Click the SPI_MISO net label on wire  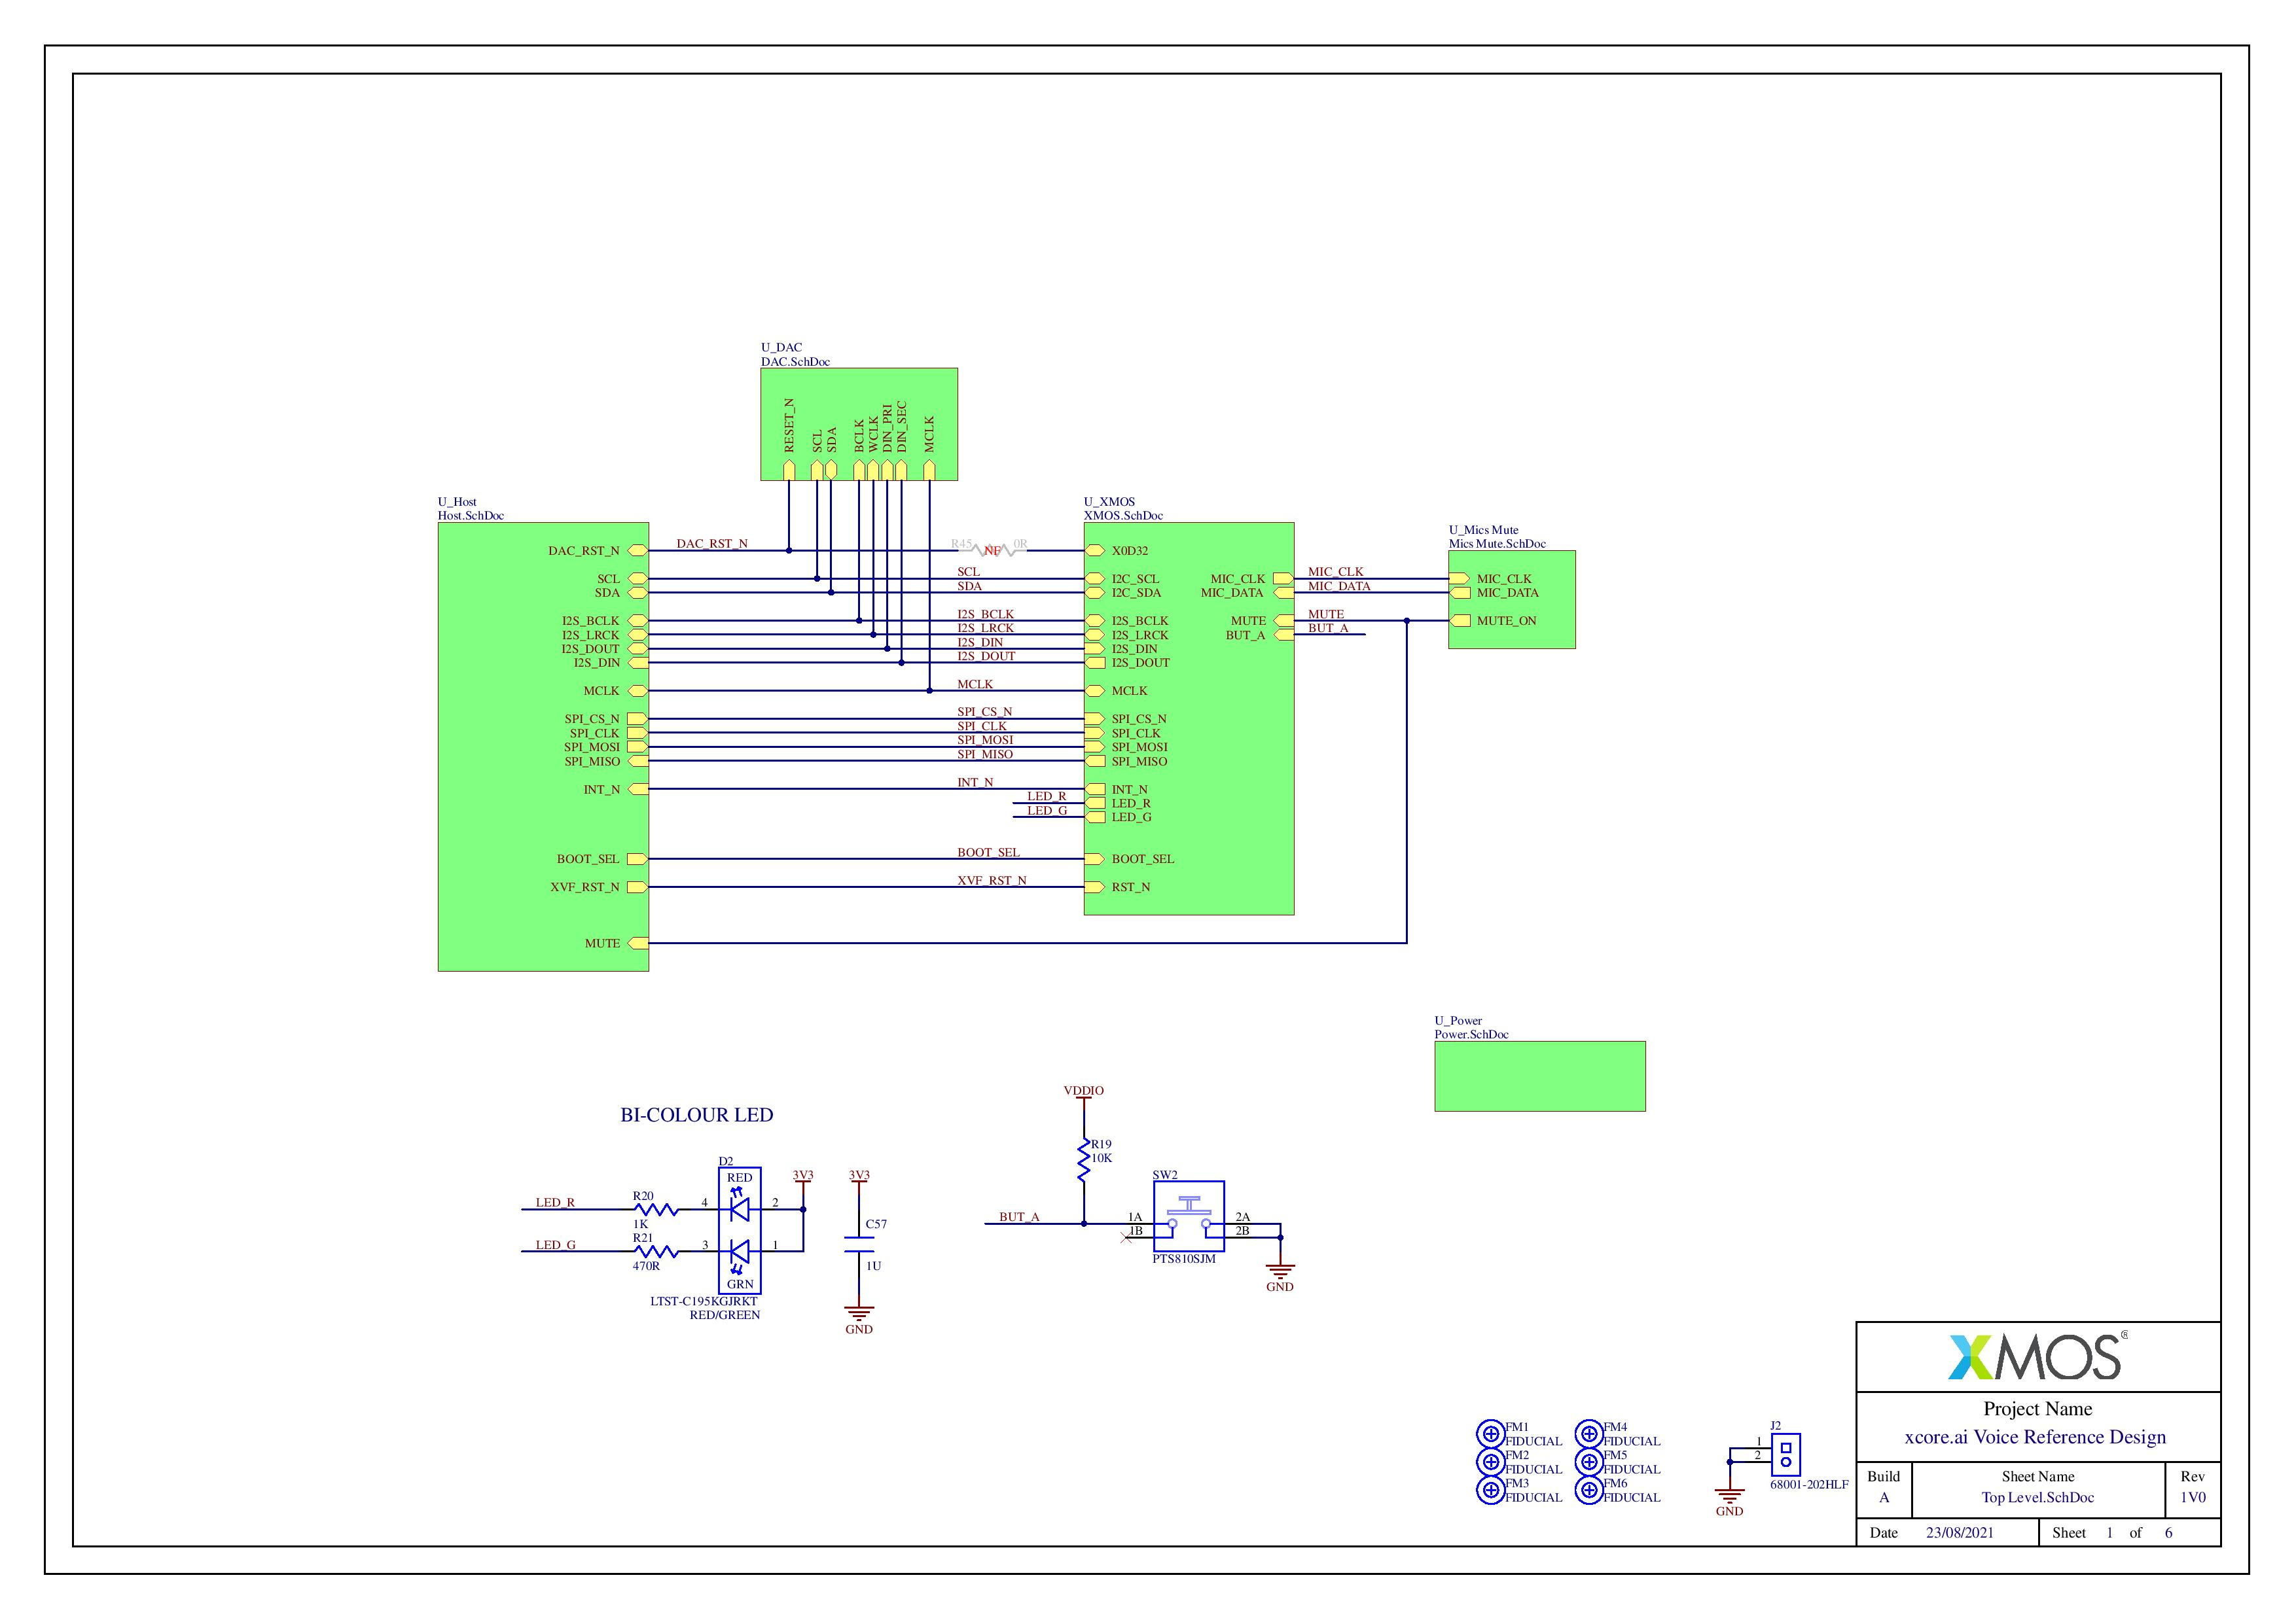point(985,754)
